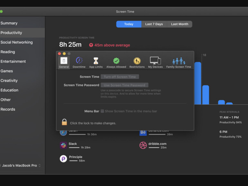248x186 pixels.
Task: Click the red up-arrow above average icon
Action: [x=91, y=45]
